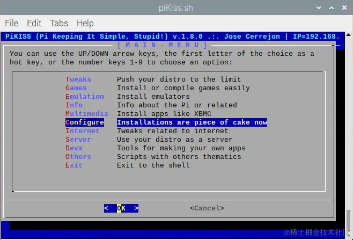Click 'Scripts with others thematics' description

179,156
